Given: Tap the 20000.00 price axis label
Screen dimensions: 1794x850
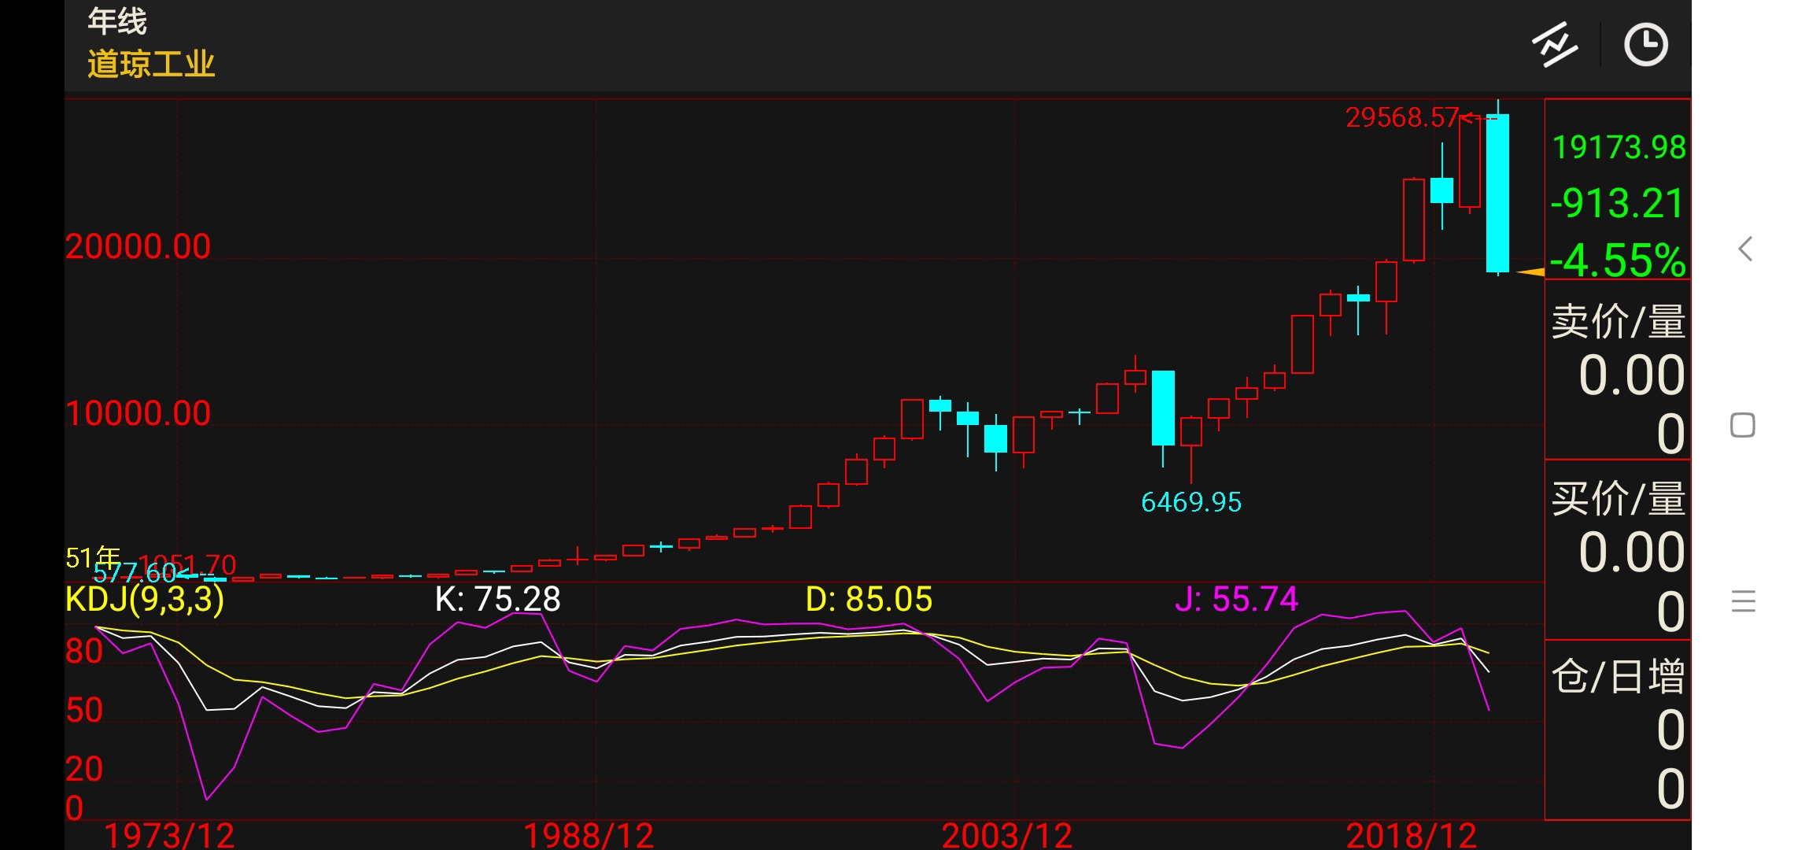Looking at the screenshot, I should [138, 247].
